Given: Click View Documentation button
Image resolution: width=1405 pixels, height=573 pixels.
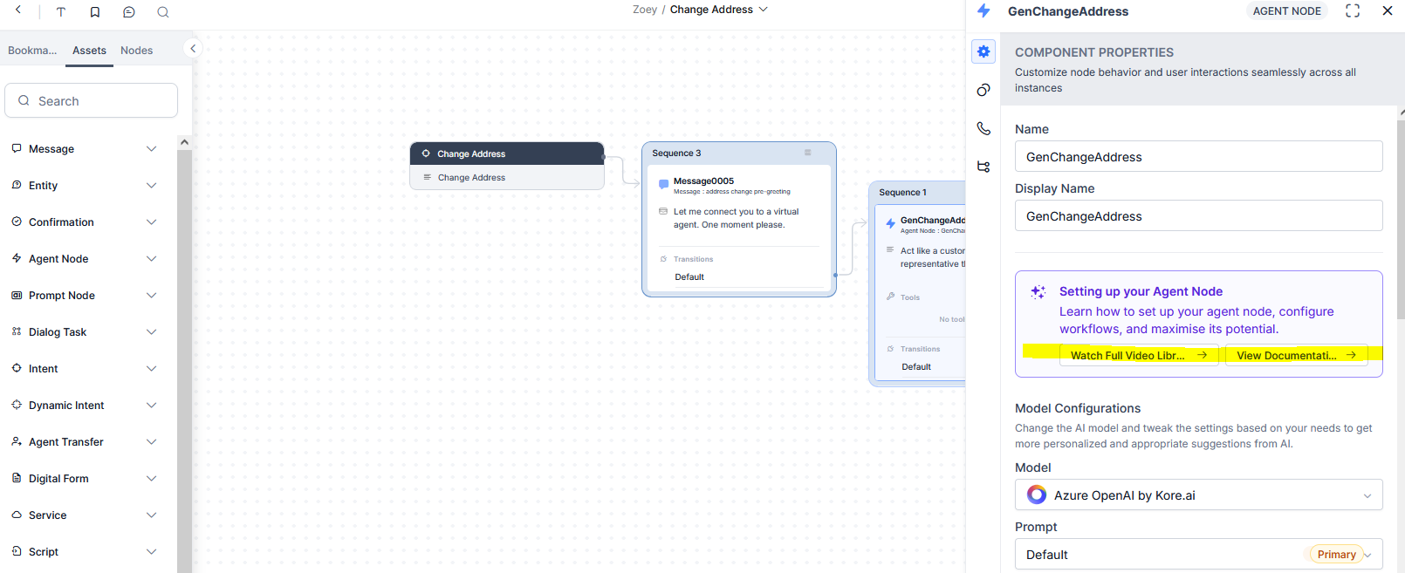Looking at the screenshot, I should tap(1296, 355).
